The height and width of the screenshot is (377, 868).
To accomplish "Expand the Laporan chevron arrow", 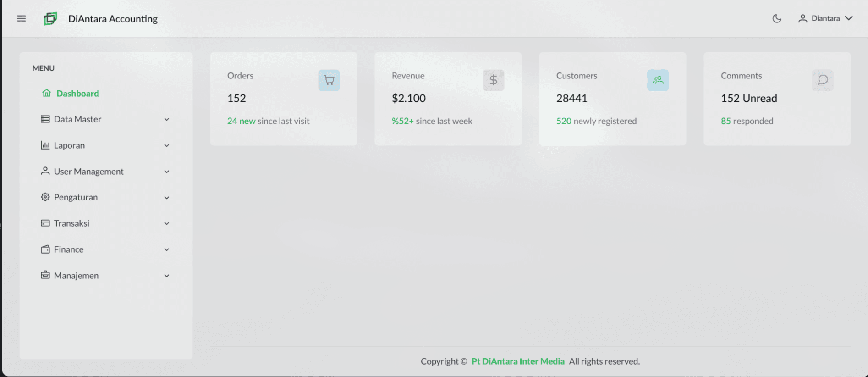I will coord(167,145).
